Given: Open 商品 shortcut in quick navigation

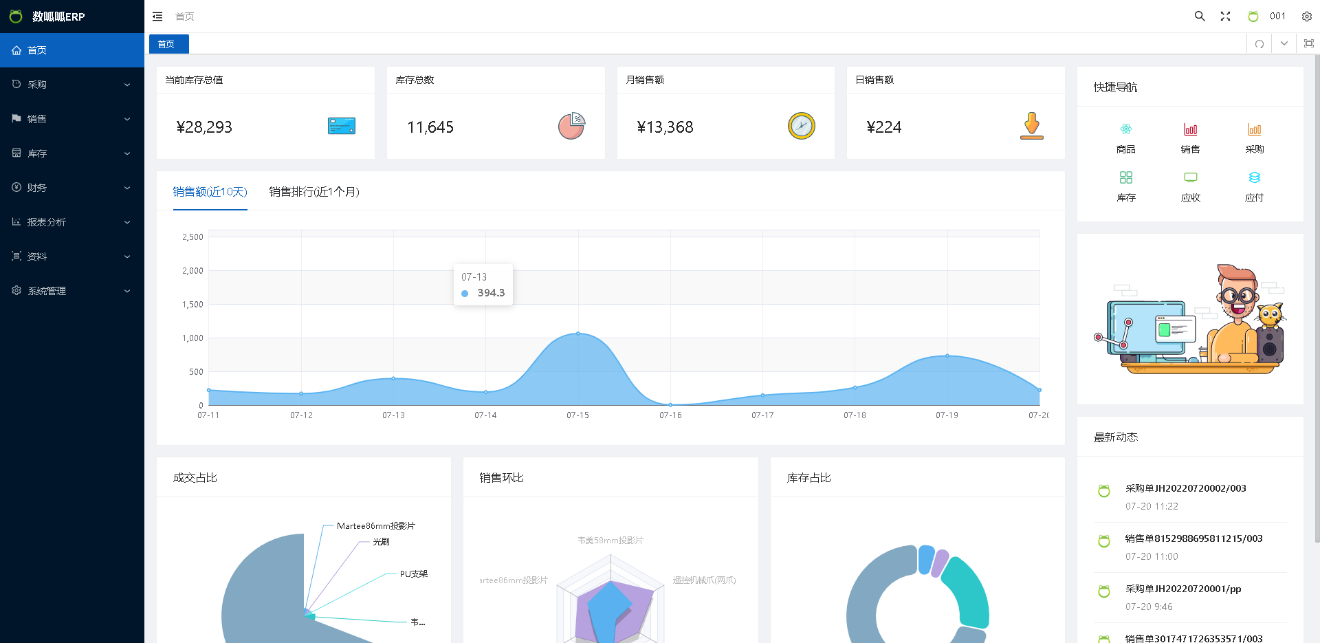Looking at the screenshot, I should pyautogui.click(x=1126, y=138).
